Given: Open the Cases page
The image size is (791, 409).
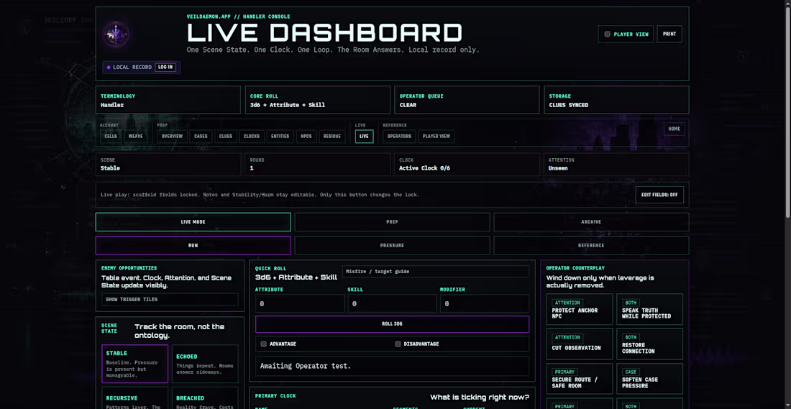Looking at the screenshot, I should [x=201, y=136].
